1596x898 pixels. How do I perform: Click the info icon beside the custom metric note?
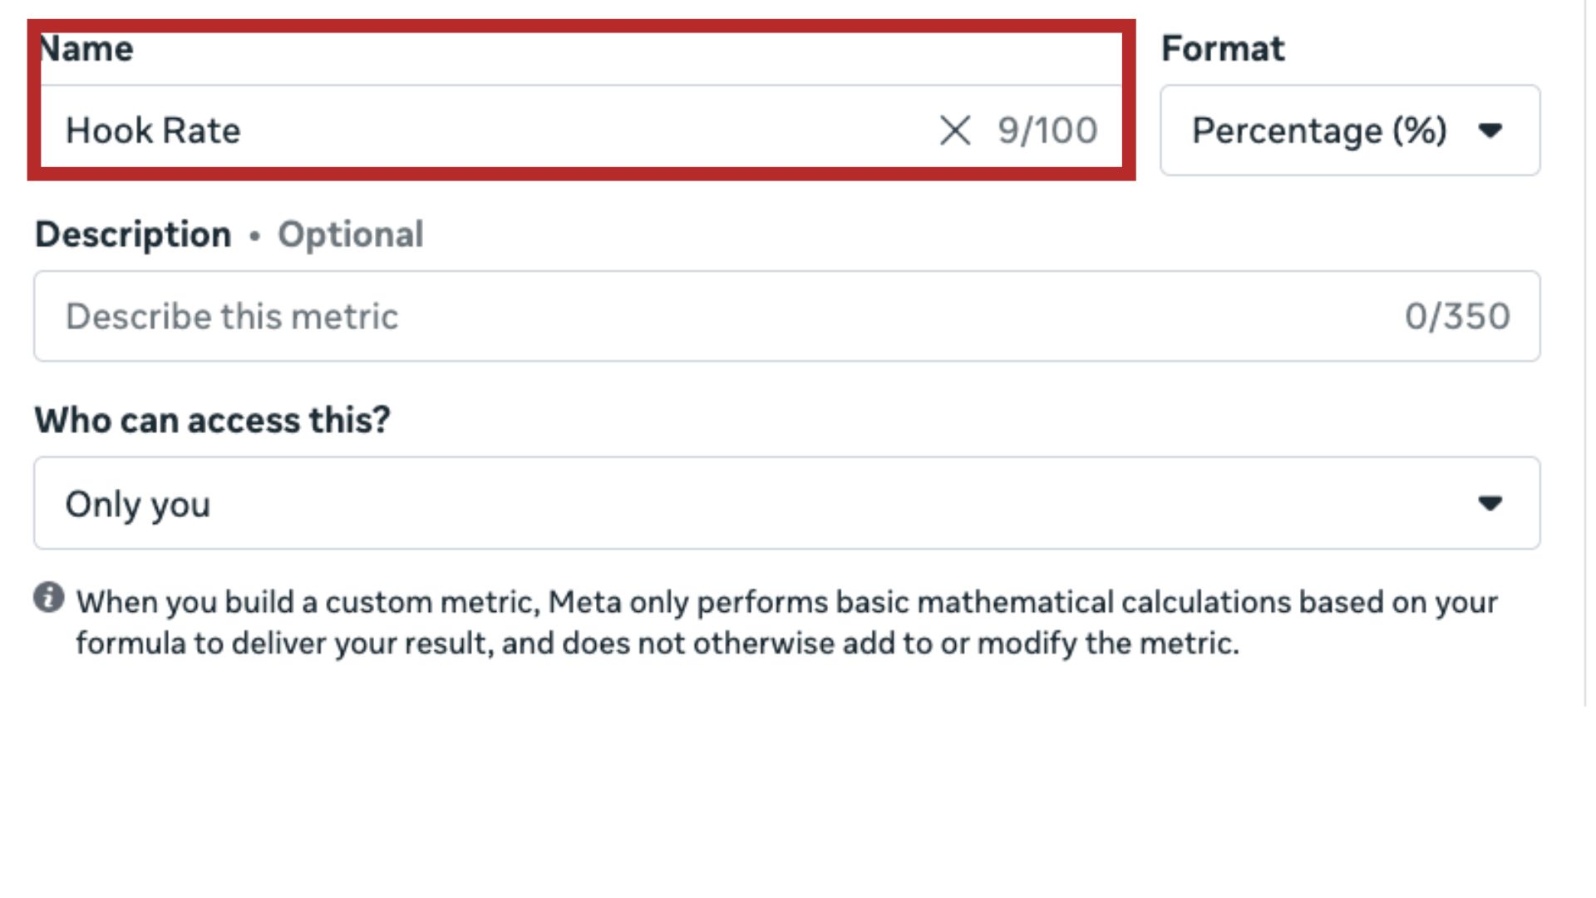tap(49, 597)
